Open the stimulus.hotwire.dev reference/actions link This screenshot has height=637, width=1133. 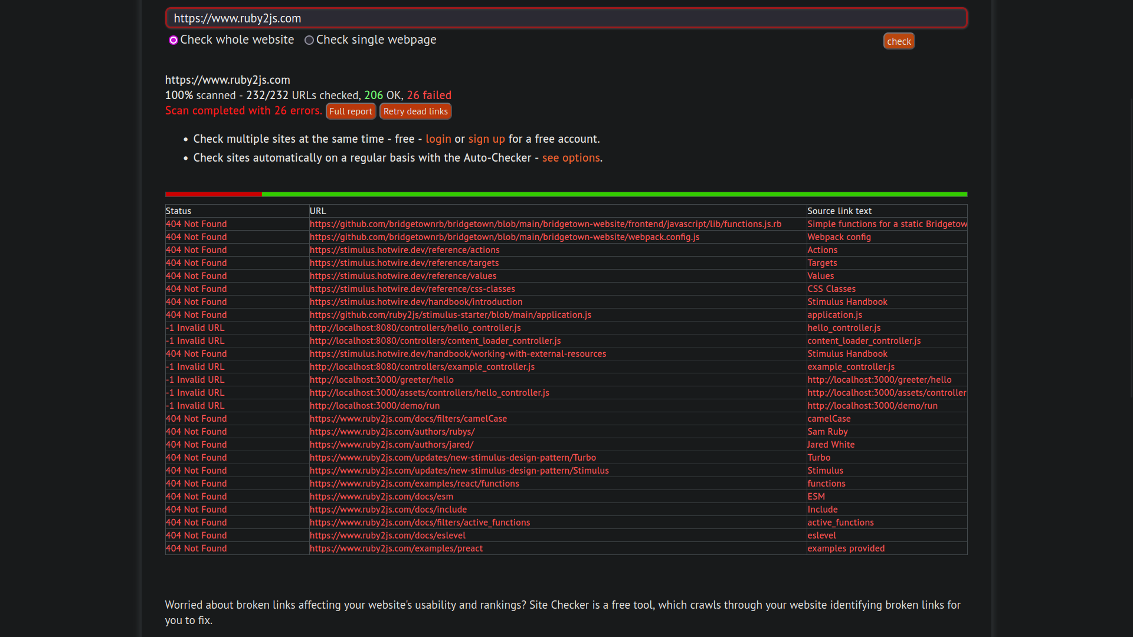pyautogui.click(x=404, y=249)
